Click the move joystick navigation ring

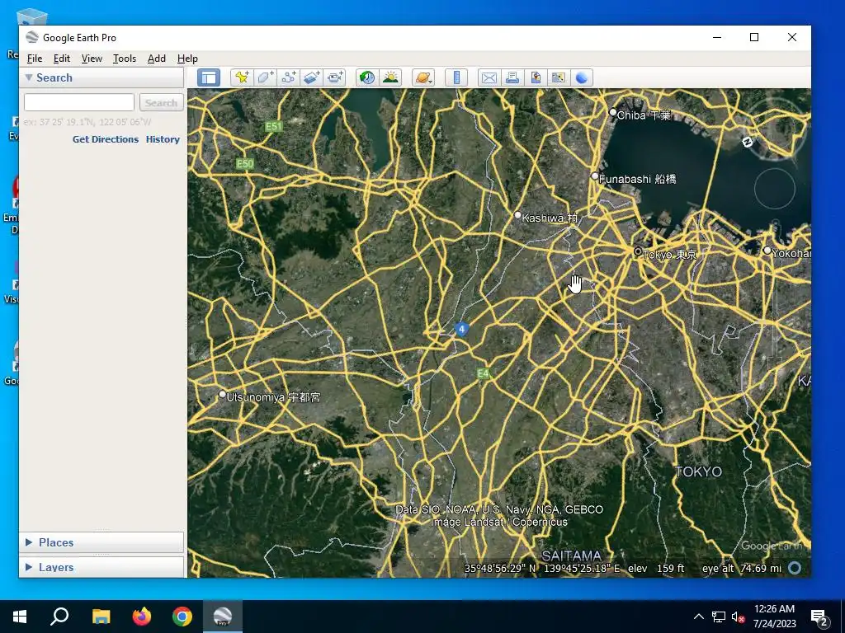coord(774,189)
